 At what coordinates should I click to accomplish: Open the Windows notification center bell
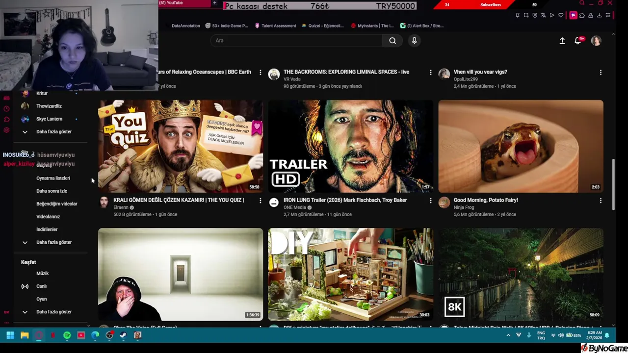coord(607,335)
